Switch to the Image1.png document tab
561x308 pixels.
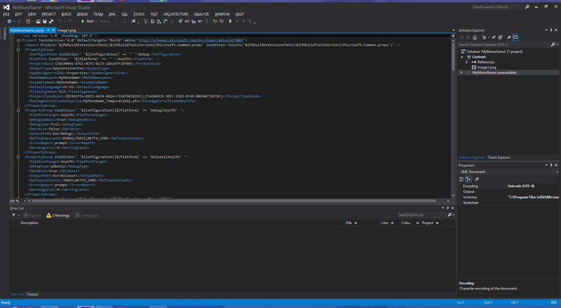point(67,31)
